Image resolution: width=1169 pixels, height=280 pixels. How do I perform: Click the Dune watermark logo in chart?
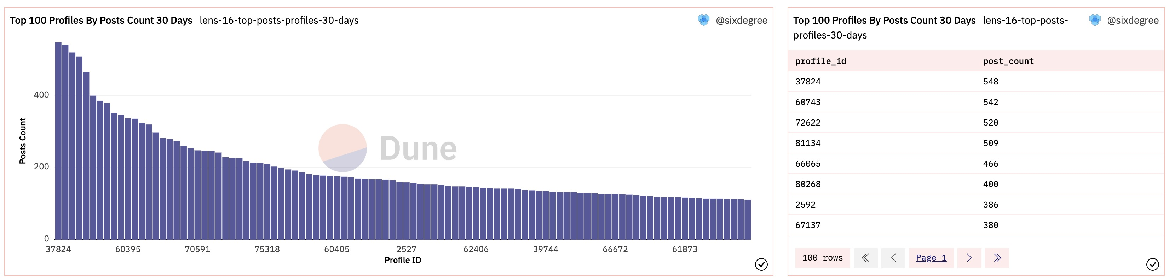click(x=388, y=148)
